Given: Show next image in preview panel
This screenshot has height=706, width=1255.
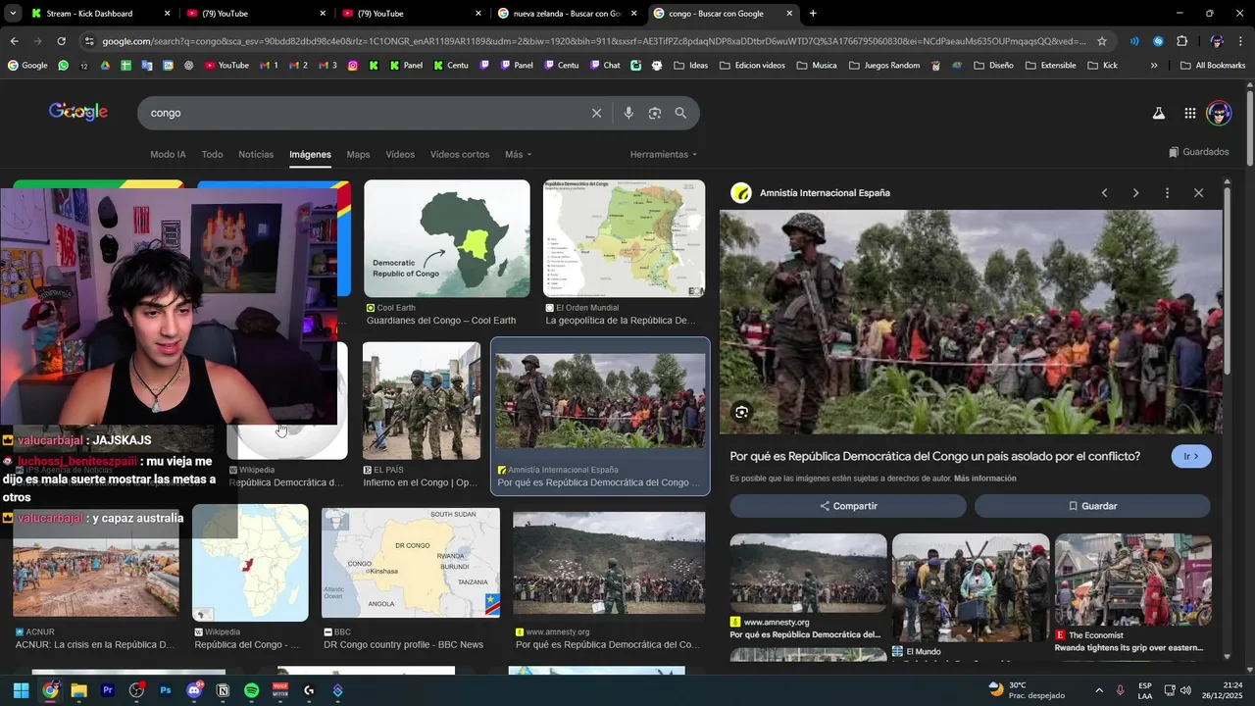Looking at the screenshot, I should tap(1135, 193).
